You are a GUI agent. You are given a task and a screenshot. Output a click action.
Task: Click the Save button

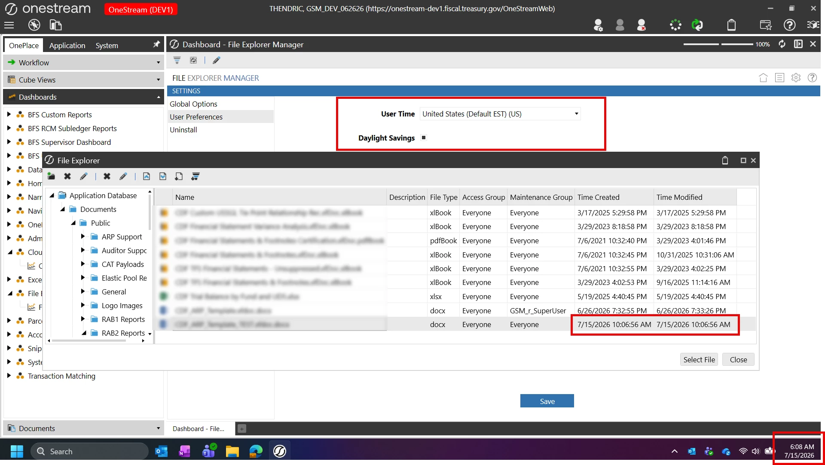click(547, 401)
